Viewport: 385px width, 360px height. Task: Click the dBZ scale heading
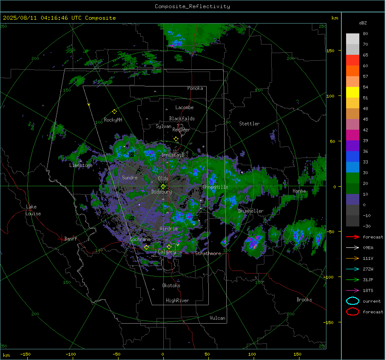pos(363,23)
